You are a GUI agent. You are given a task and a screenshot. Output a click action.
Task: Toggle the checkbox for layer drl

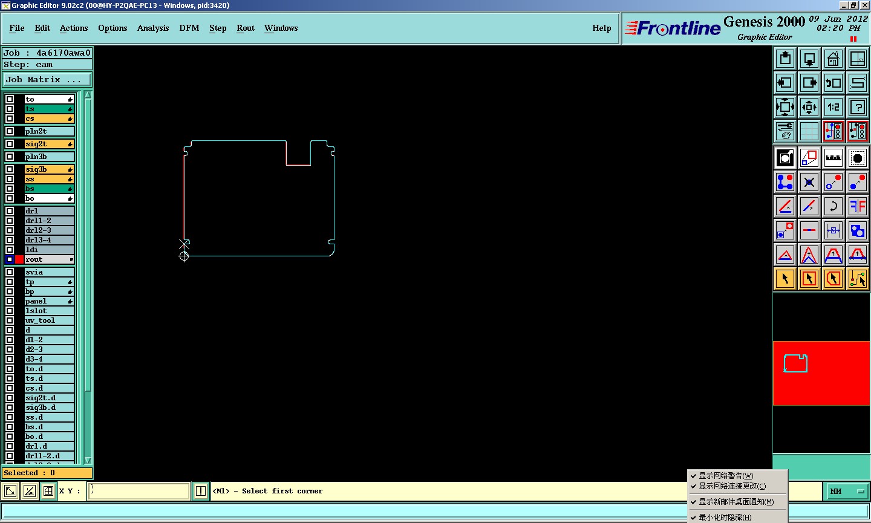(10, 211)
